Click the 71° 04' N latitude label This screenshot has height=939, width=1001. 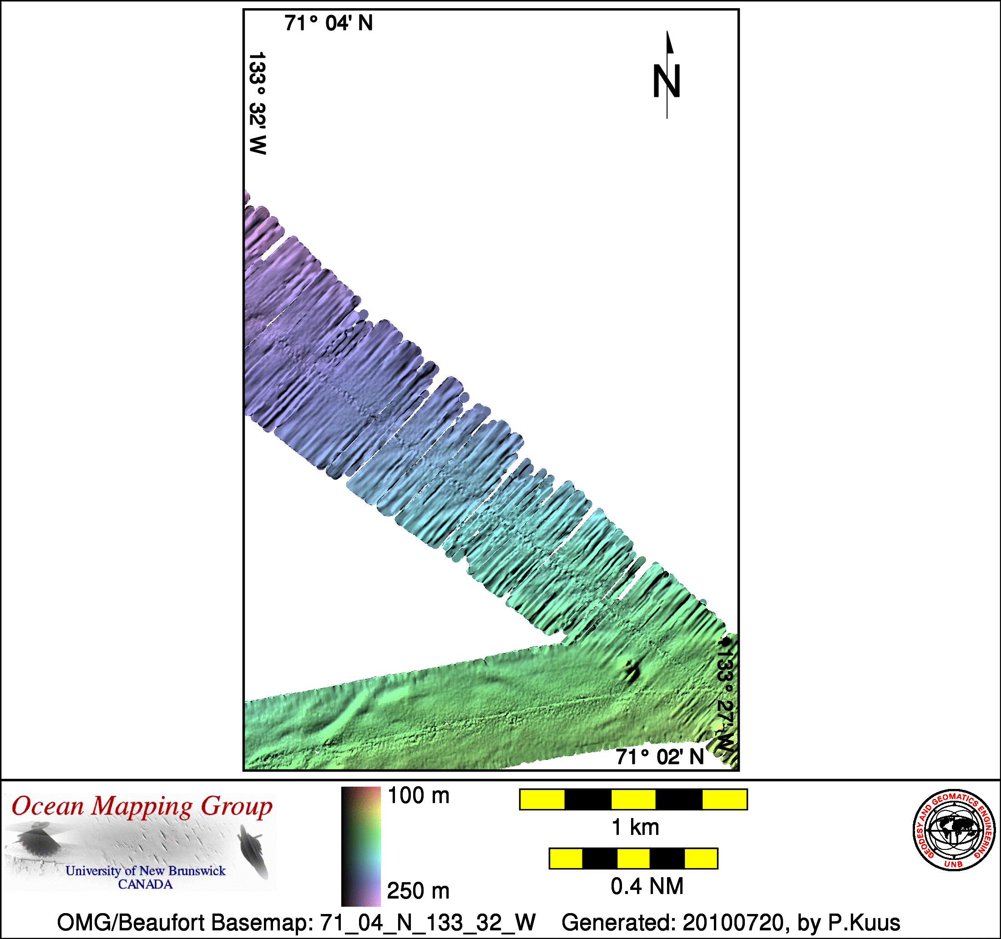pos(329,23)
